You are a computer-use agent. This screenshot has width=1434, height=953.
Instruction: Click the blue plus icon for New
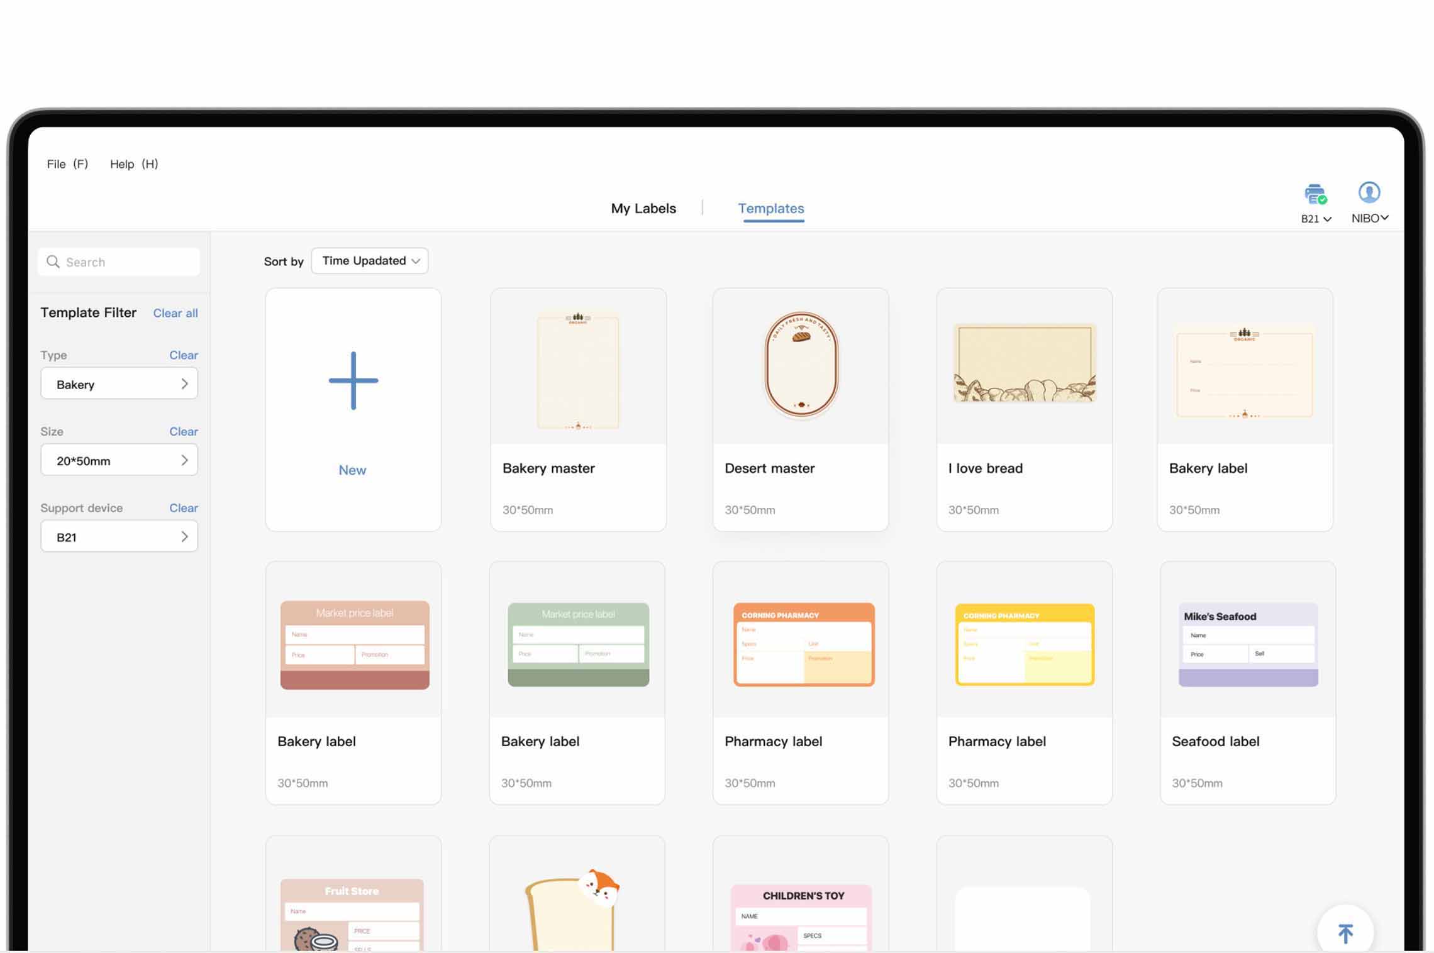[353, 380]
